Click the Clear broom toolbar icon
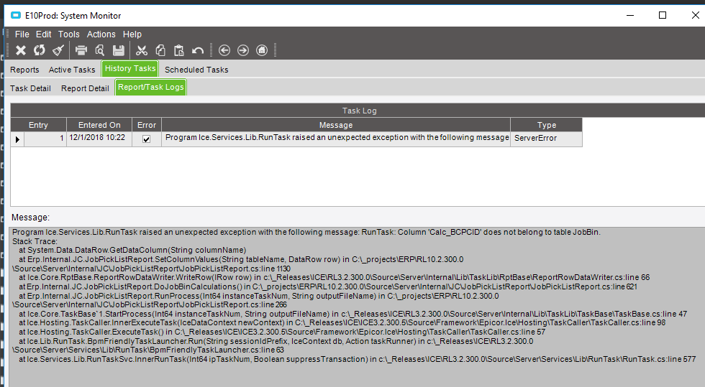The width and height of the screenshot is (705, 387). pos(58,50)
